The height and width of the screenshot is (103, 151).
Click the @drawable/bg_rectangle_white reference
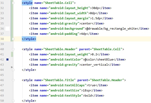pos(112,29)
